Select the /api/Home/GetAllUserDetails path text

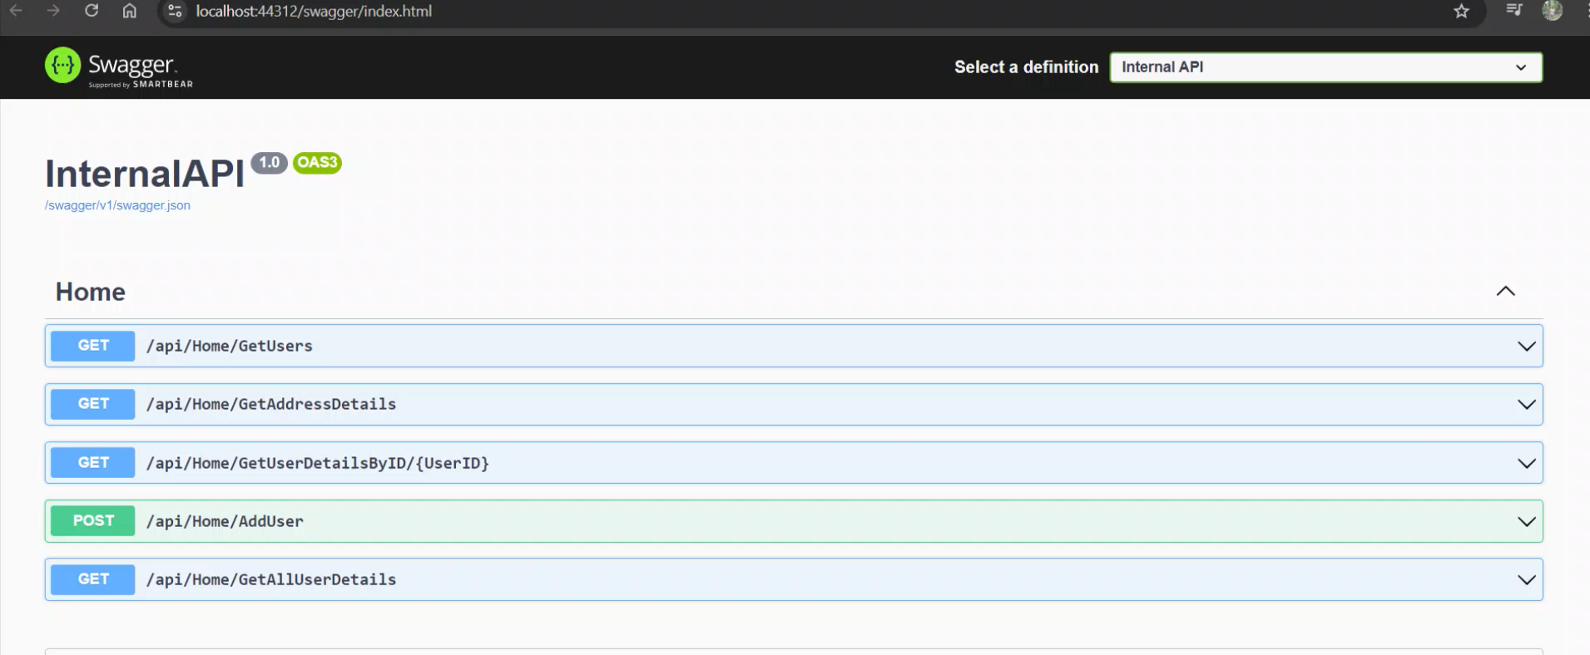click(271, 579)
